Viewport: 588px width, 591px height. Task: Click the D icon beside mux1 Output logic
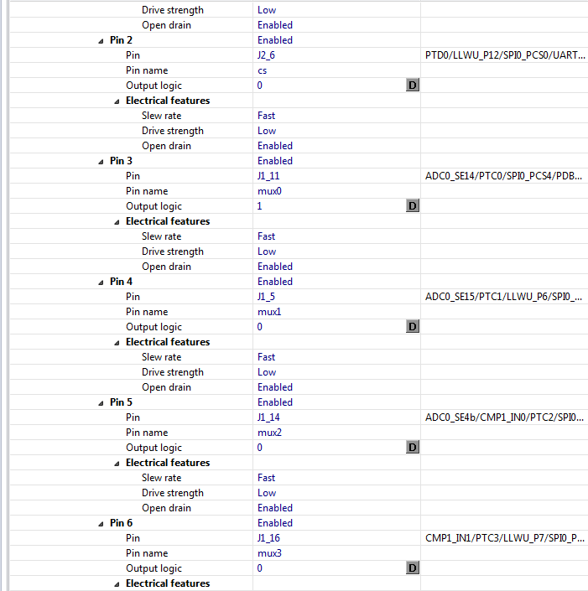(413, 326)
